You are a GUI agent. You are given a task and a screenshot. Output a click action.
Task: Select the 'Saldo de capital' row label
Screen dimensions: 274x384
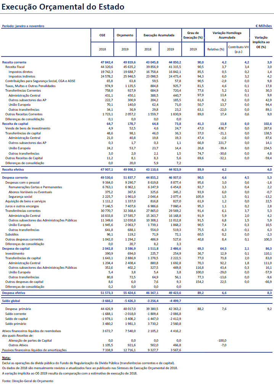coord(16,319)
